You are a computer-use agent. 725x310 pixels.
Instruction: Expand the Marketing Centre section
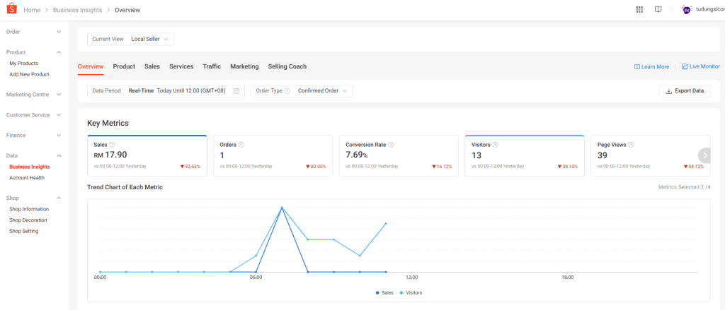tap(34, 95)
